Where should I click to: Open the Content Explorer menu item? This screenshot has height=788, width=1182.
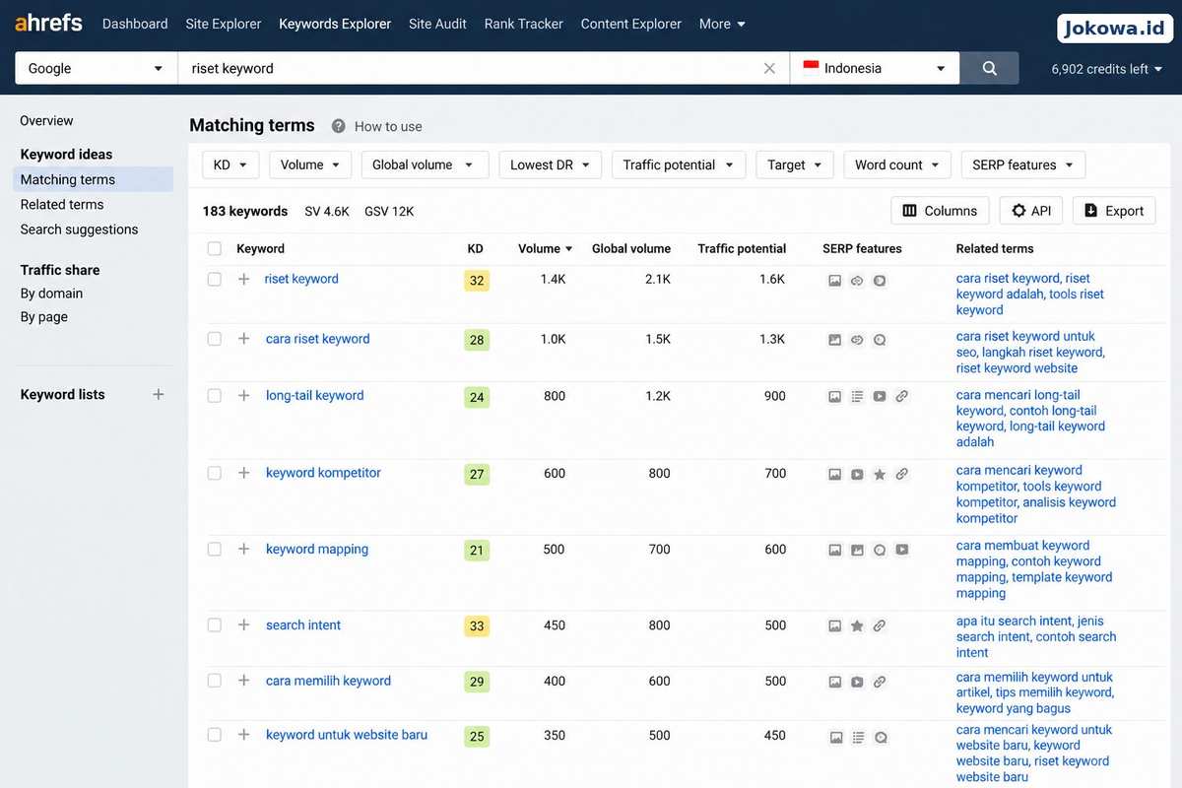631,24
